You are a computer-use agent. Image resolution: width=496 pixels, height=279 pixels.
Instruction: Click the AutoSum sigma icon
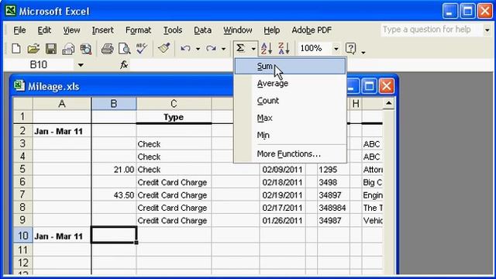240,48
